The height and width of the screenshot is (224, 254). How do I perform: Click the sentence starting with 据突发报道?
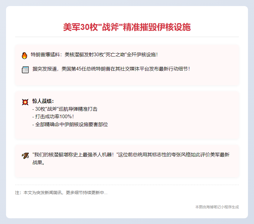click(111, 69)
